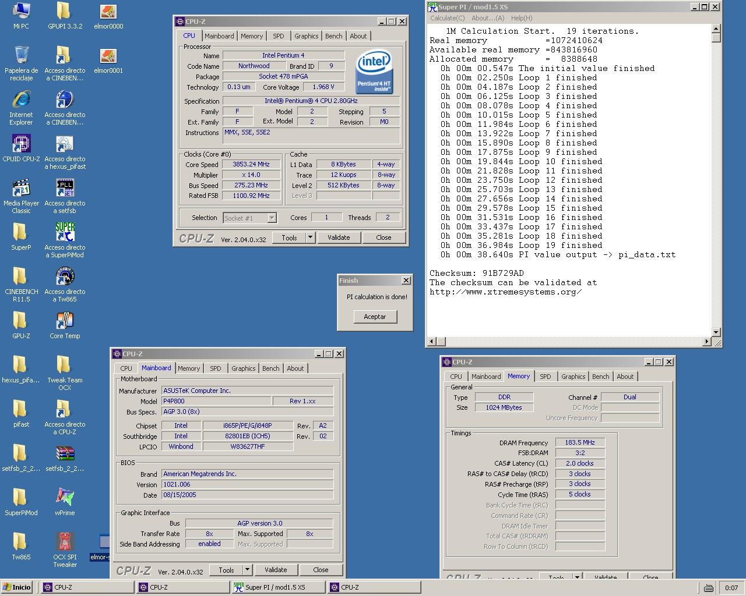
Task: Click the Core Speed 3853.24 MHz value
Action: pyautogui.click(x=251, y=164)
